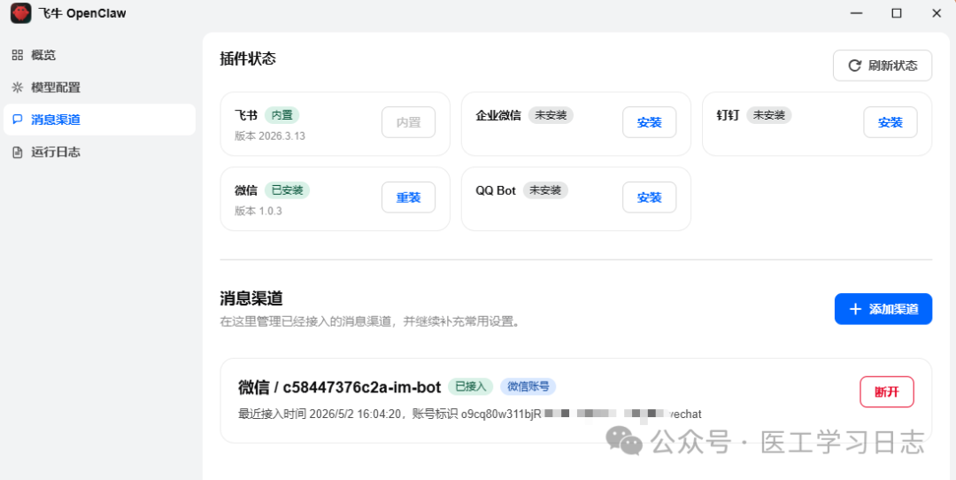Click the 飞书 plugin name
Image resolution: width=956 pixels, height=480 pixels.
pyautogui.click(x=246, y=115)
